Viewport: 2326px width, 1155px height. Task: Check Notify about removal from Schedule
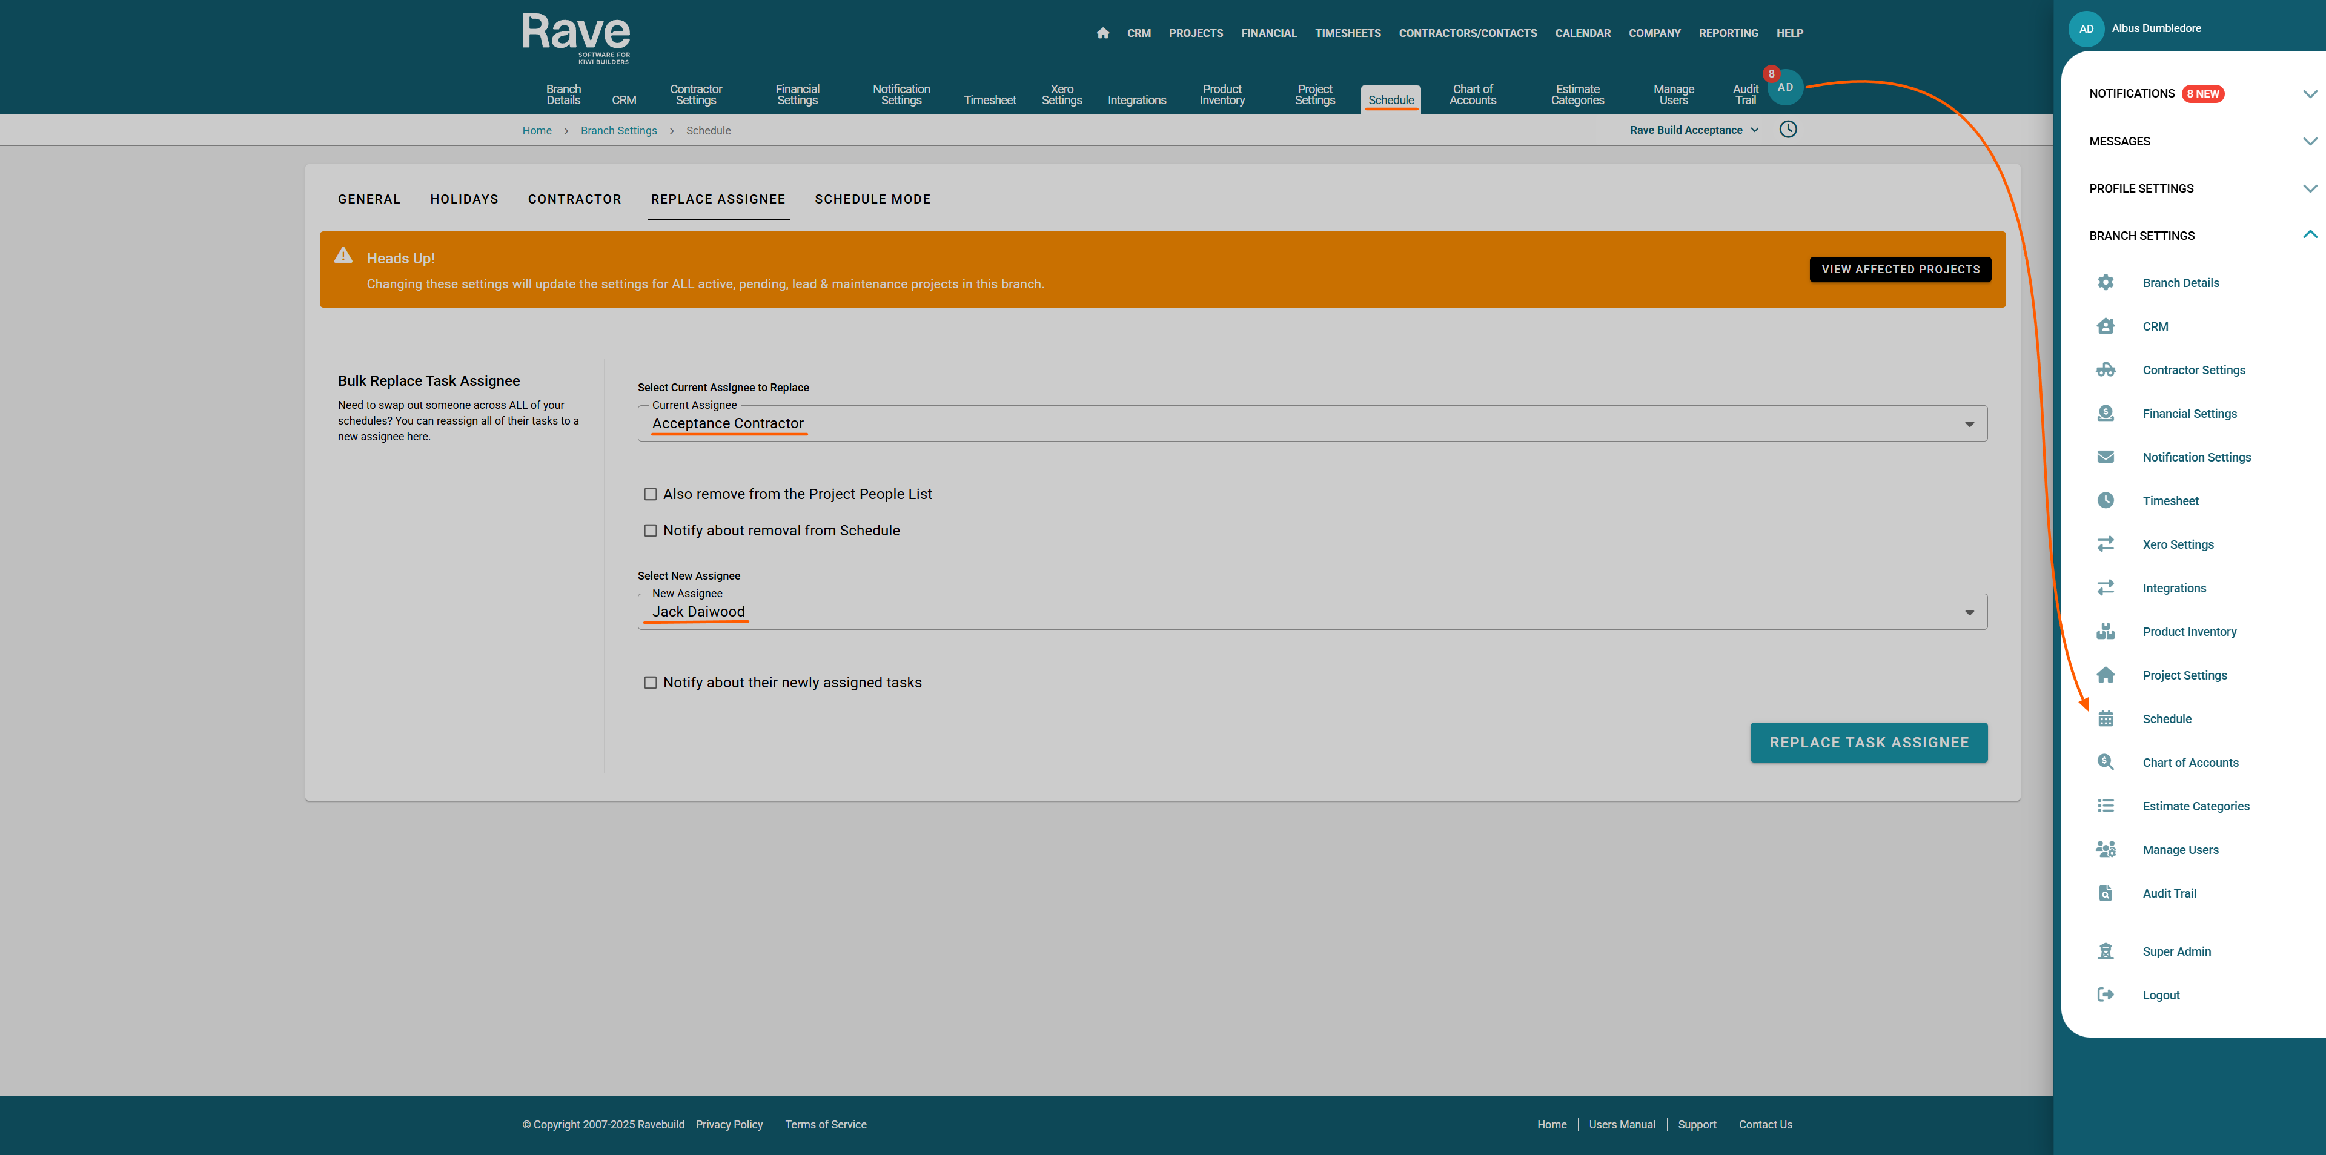point(650,530)
